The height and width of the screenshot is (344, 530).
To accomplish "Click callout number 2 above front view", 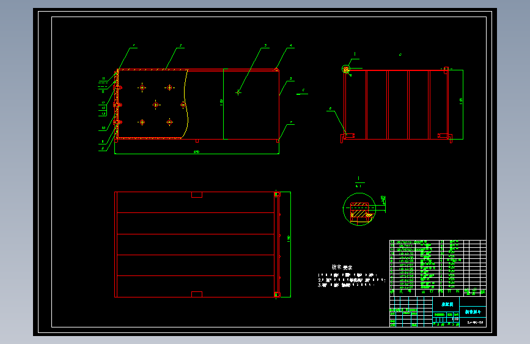I will [x=181, y=45].
